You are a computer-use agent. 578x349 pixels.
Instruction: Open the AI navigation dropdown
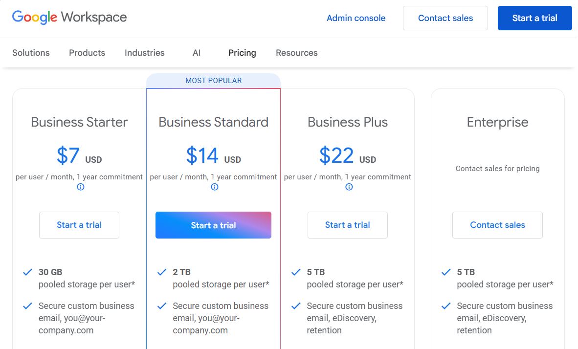coord(197,53)
